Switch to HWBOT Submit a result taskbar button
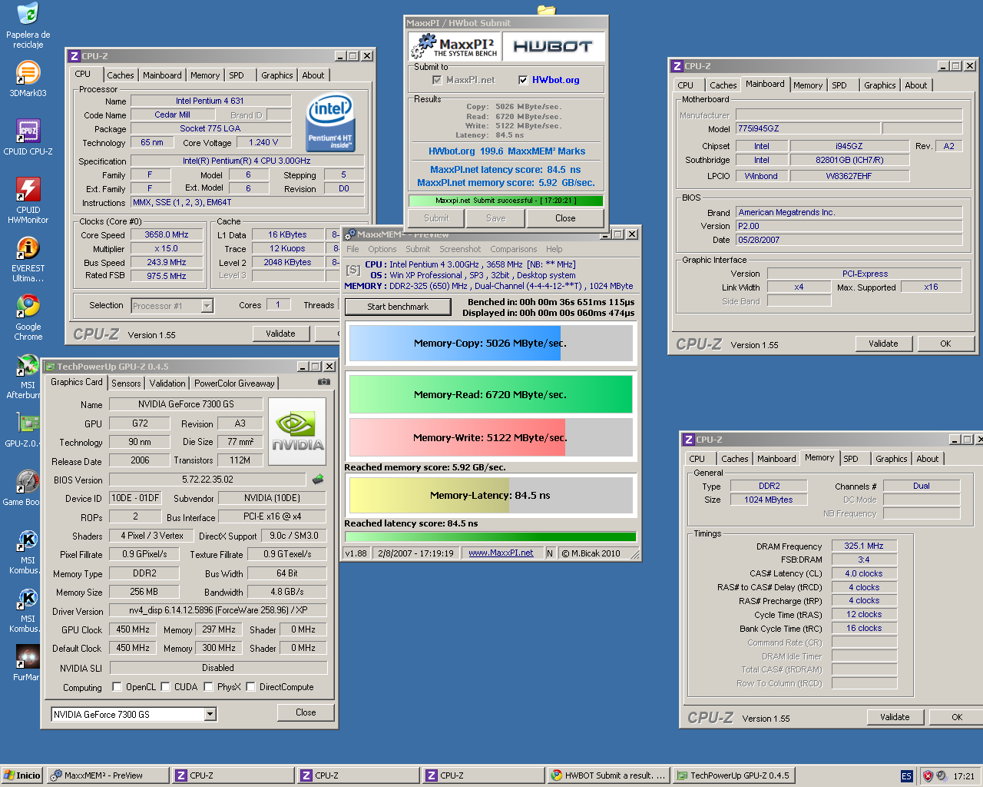The image size is (983, 787). [609, 775]
